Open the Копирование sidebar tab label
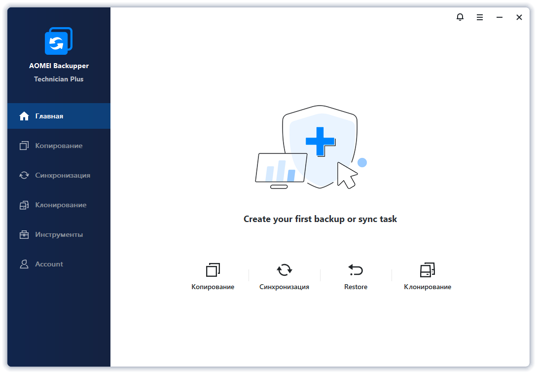 (x=59, y=146)
